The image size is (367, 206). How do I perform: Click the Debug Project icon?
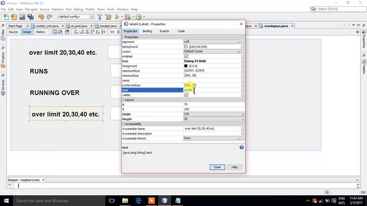[x=128, y=17]
